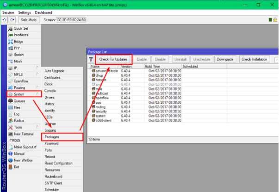Select the tr069-client package row
The image size is (279, 192).
point(183,120)
